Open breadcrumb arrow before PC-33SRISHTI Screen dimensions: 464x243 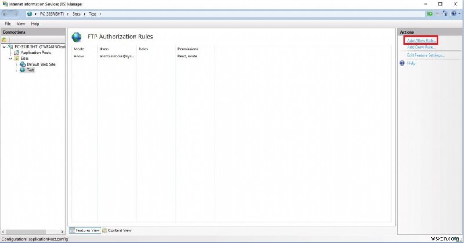(x=36, y=14)
